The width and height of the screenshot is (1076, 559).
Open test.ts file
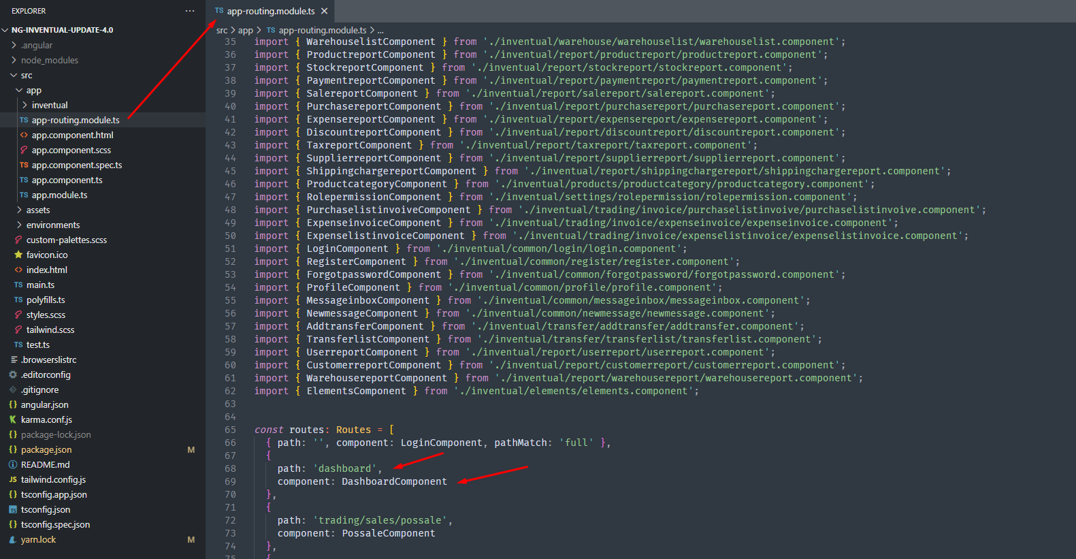[x=38, y=345]
